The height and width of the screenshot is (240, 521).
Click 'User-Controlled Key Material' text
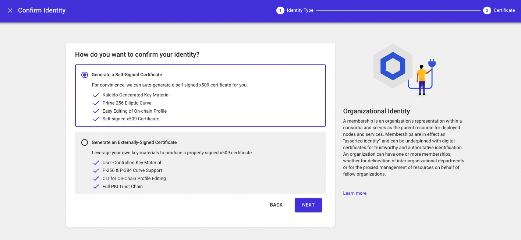(x=132, y=163)
